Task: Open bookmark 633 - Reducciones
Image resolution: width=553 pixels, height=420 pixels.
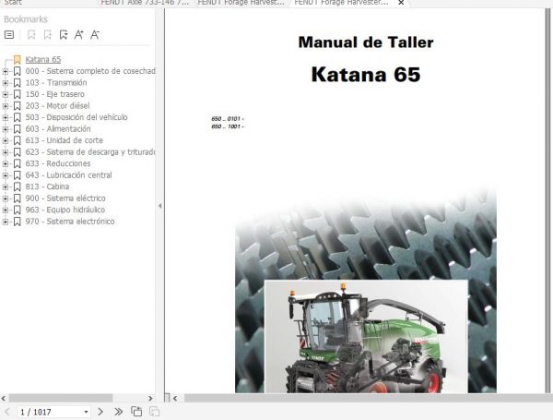Action: (x=58, y=163)
